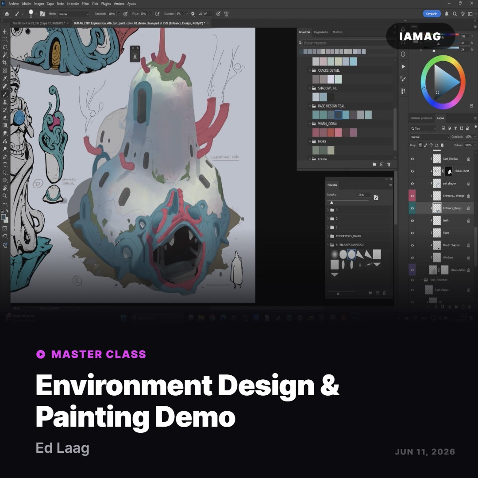Toggle visibility of the Stairs layer

(x=412, y=233)
